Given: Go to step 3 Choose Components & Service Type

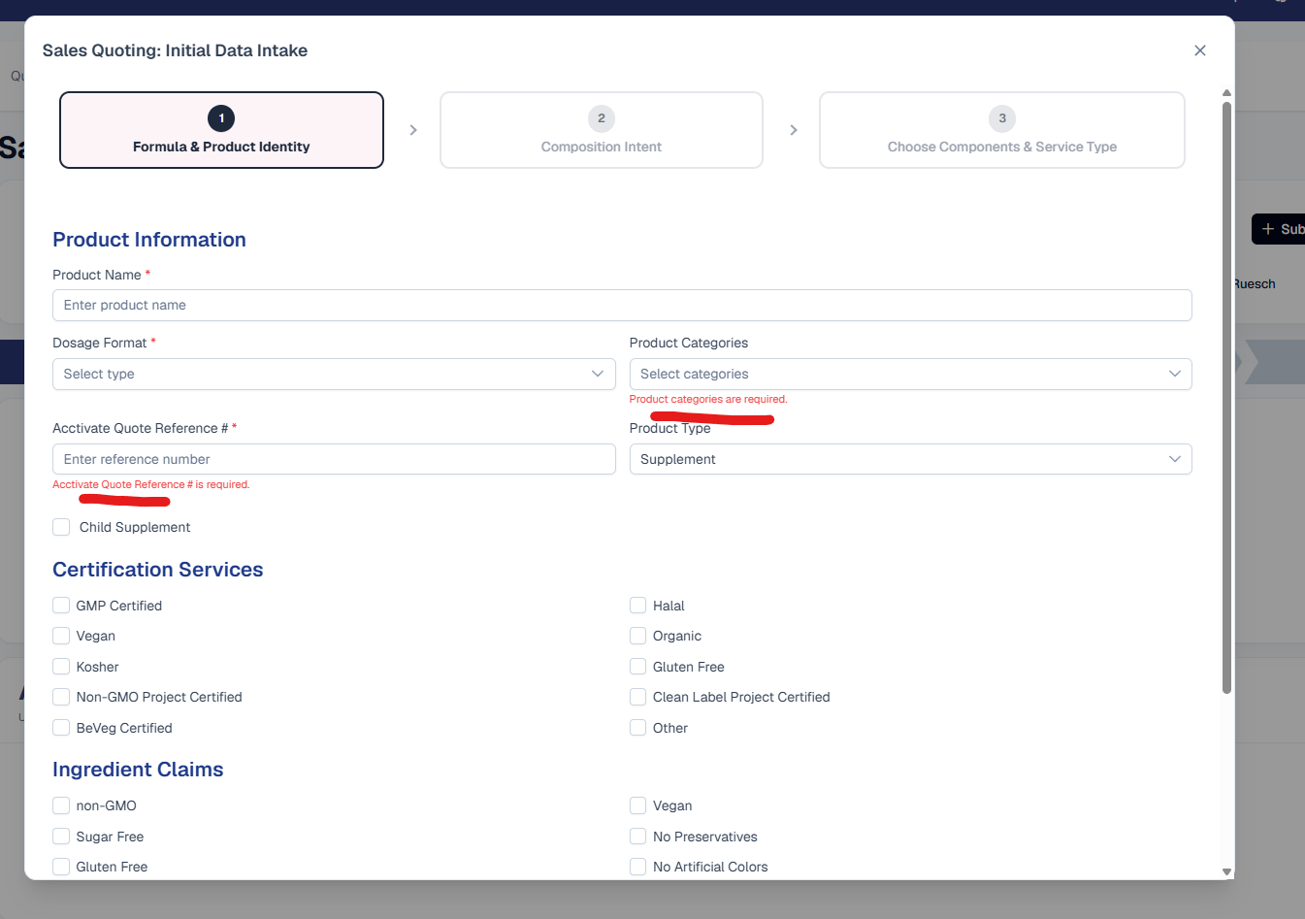Looking at the screenshot, I should click(1002, 130).
